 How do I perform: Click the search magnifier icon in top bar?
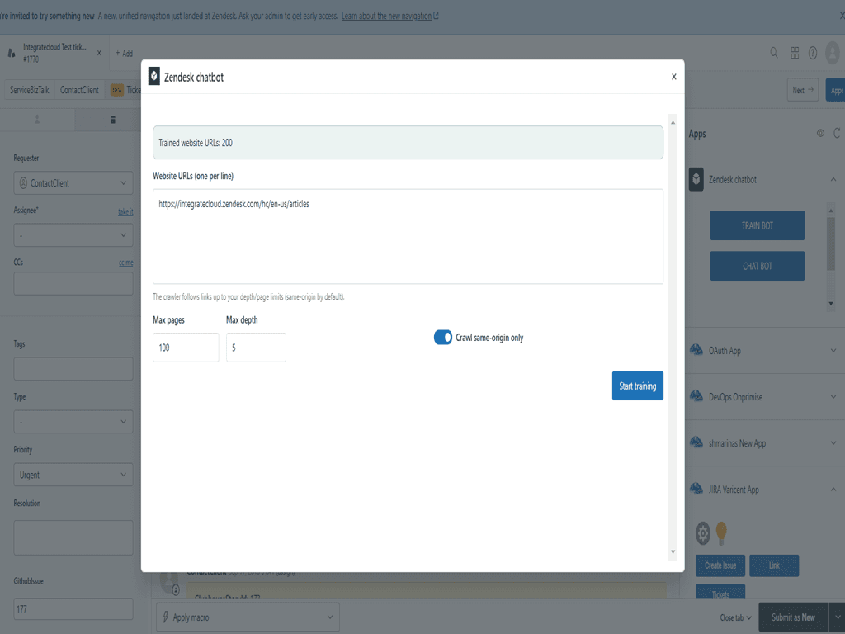point(774,52)
